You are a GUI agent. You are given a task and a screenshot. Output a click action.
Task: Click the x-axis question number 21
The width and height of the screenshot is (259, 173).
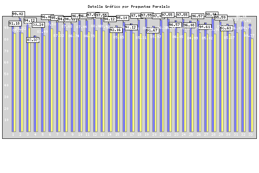pos(161,135)
